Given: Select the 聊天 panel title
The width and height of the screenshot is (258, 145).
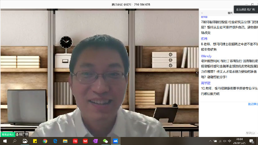Looking at the screenshot, I should (230, 13).
